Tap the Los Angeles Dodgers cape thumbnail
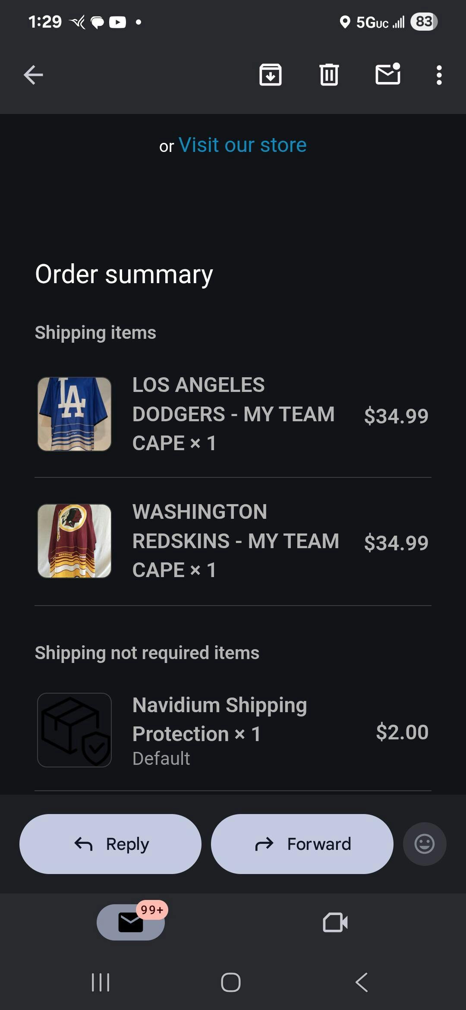Viewport: 466px width, 1010px height. [x=75, y=414]
